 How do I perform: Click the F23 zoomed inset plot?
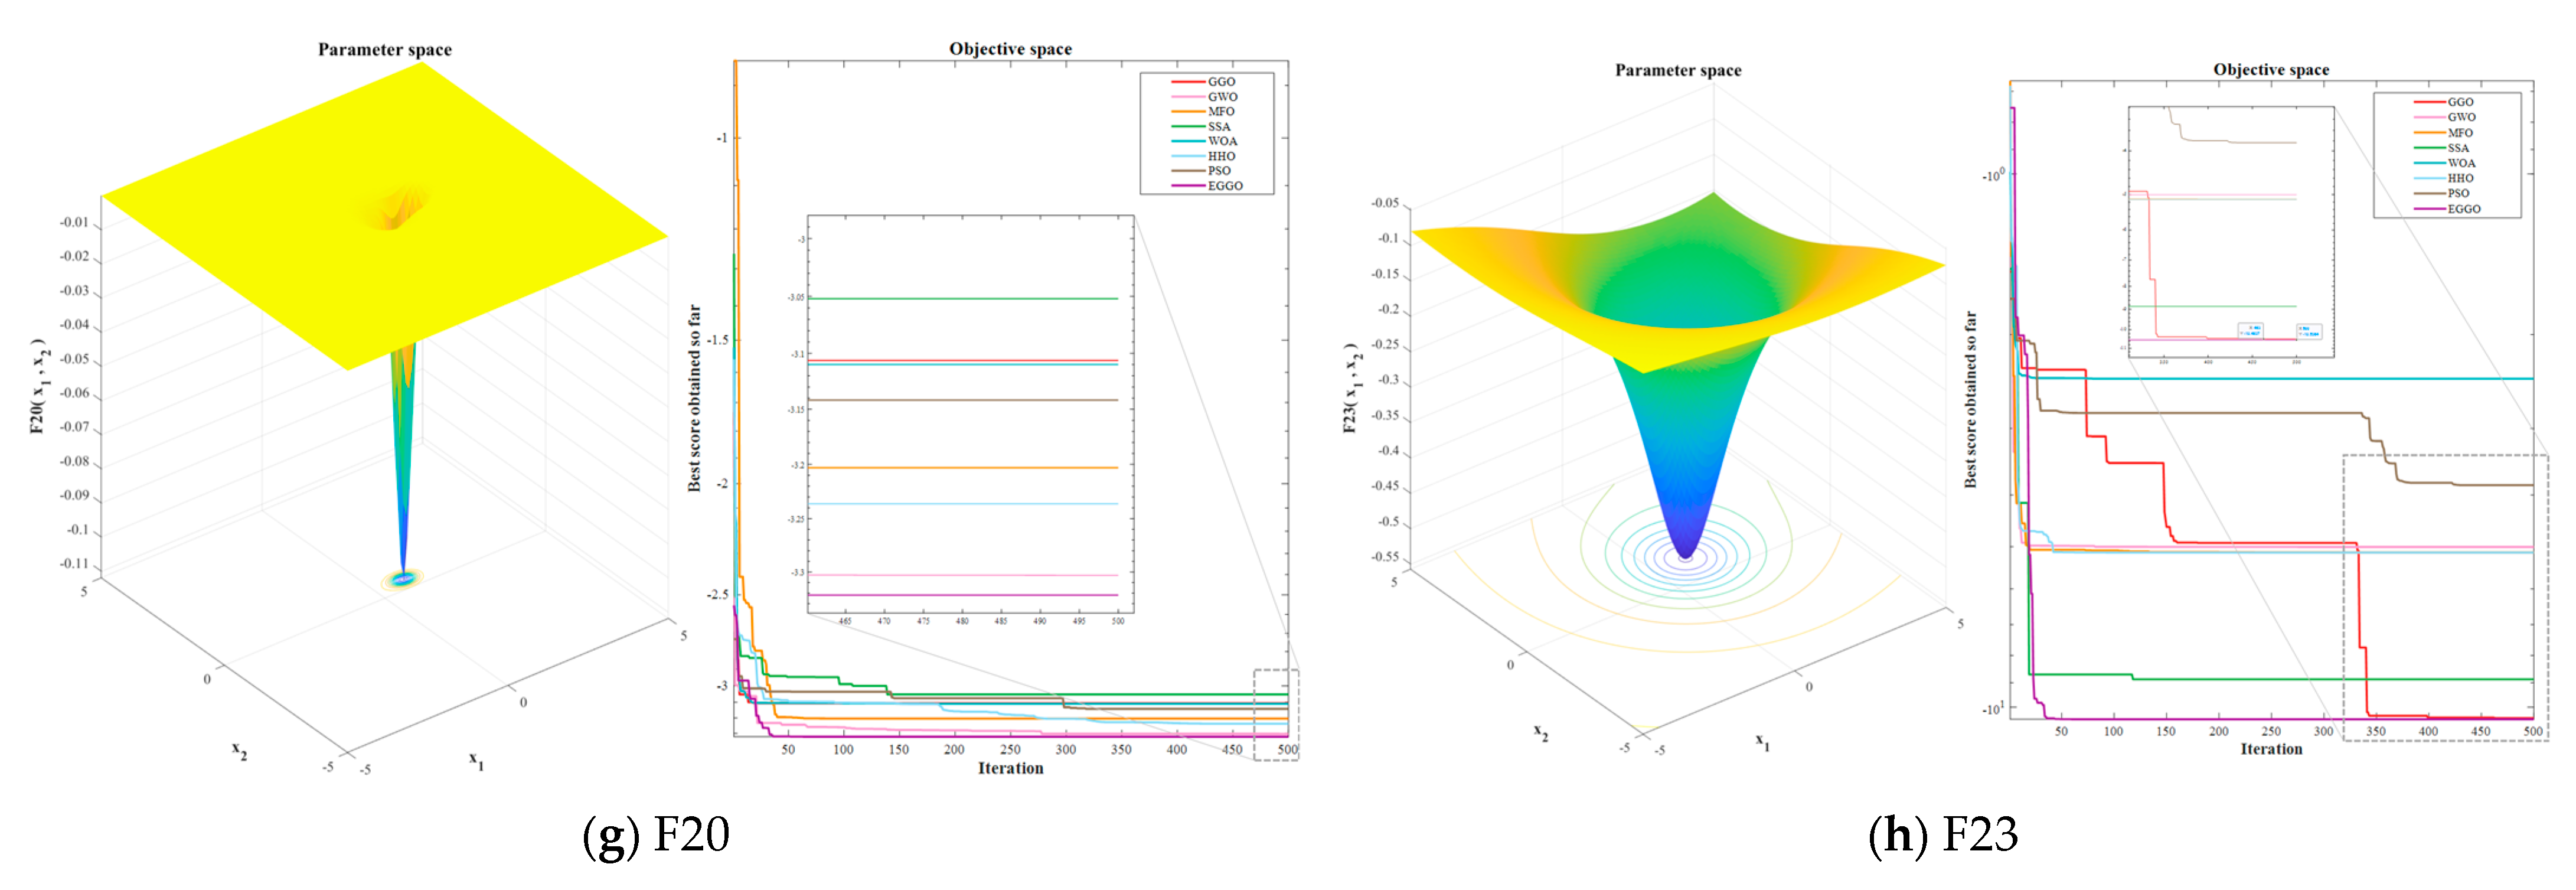click(2231, 231)
